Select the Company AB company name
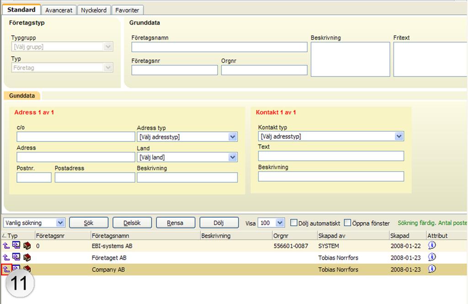This screenshot has width=468, height=304. (x=108, y=269)
